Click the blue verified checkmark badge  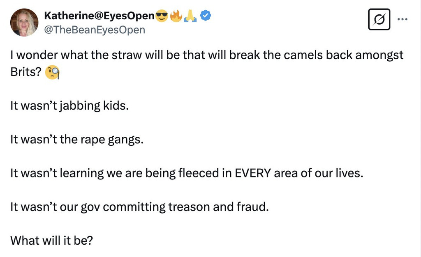[205, 16]
